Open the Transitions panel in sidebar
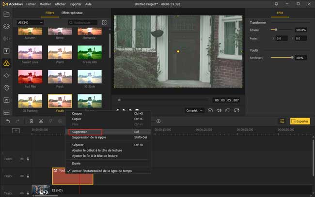315x197 pixels. click(6, 76)
